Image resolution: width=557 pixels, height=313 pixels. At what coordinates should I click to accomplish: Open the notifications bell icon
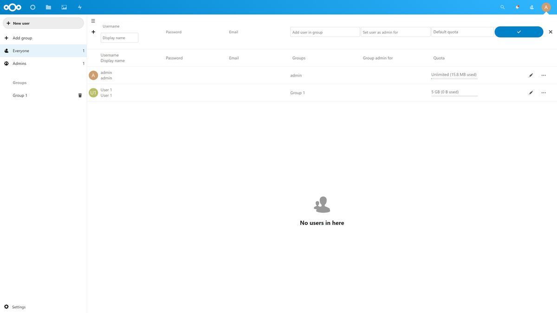tap(517, 7)
